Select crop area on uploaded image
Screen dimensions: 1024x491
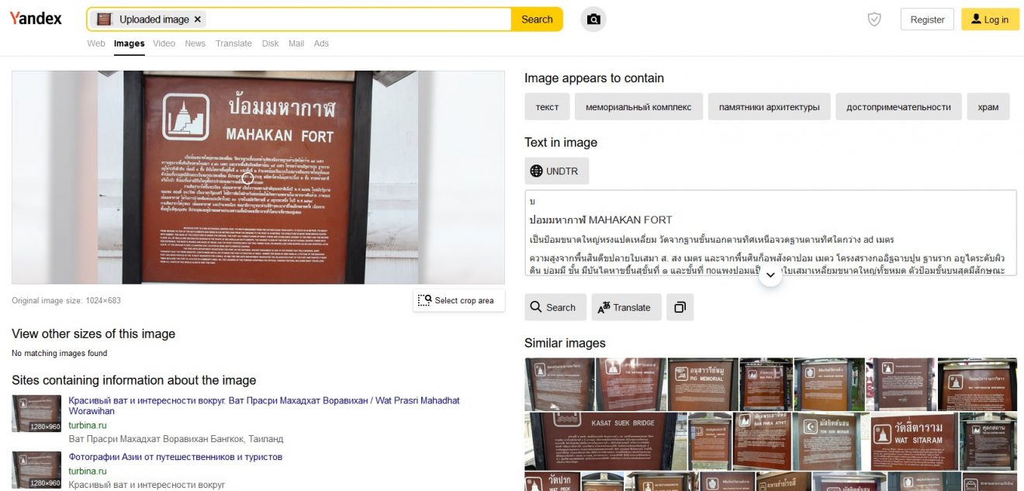[459, 300]
